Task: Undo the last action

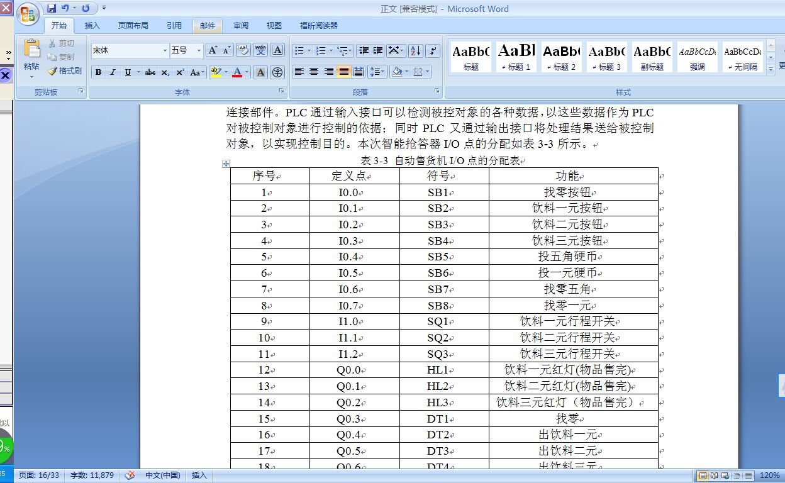Action: click(x=65, y=8)
